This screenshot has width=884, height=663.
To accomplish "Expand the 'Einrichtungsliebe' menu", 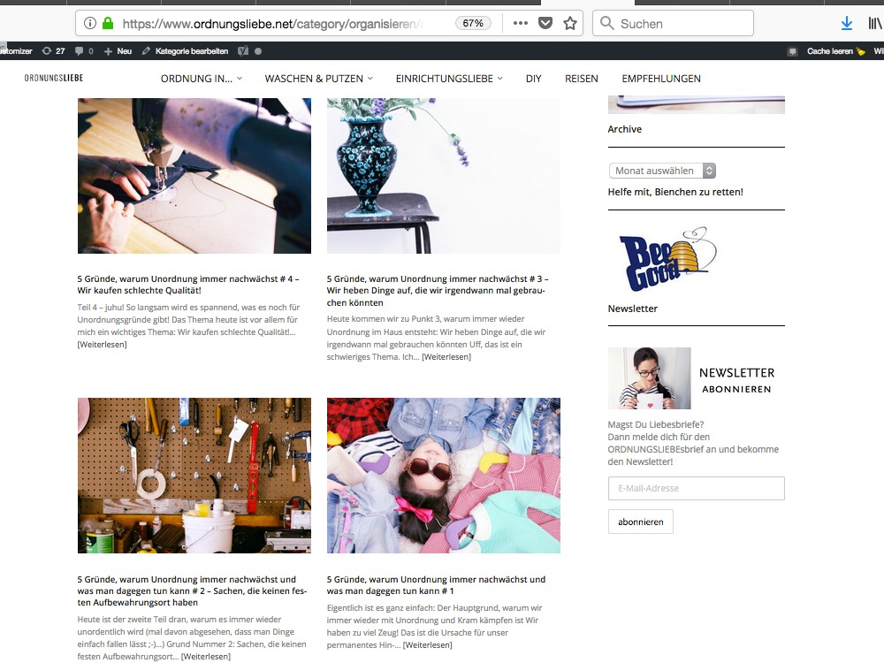I will (449, 79).
